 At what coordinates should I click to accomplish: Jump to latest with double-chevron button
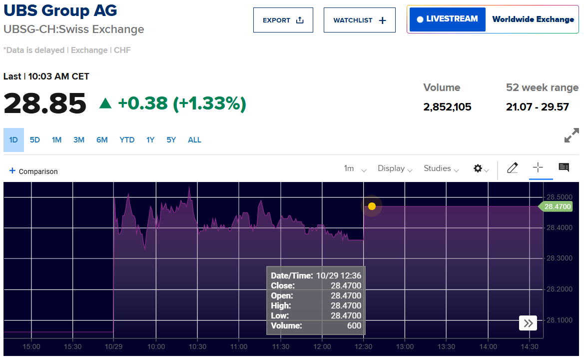click(528, 323)
